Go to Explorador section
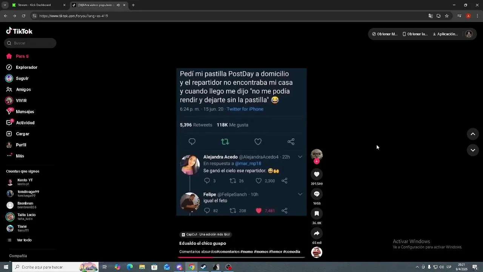Viewport: 483px width, 272px height. pyautogui.click(x=22, y=67)
